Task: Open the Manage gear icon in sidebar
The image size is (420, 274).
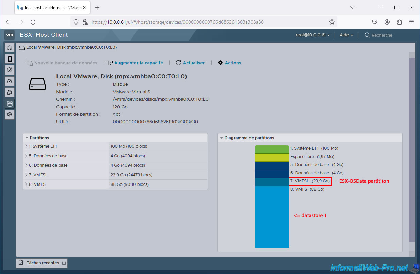Action: pyautogui.click(x=10, y=70)
